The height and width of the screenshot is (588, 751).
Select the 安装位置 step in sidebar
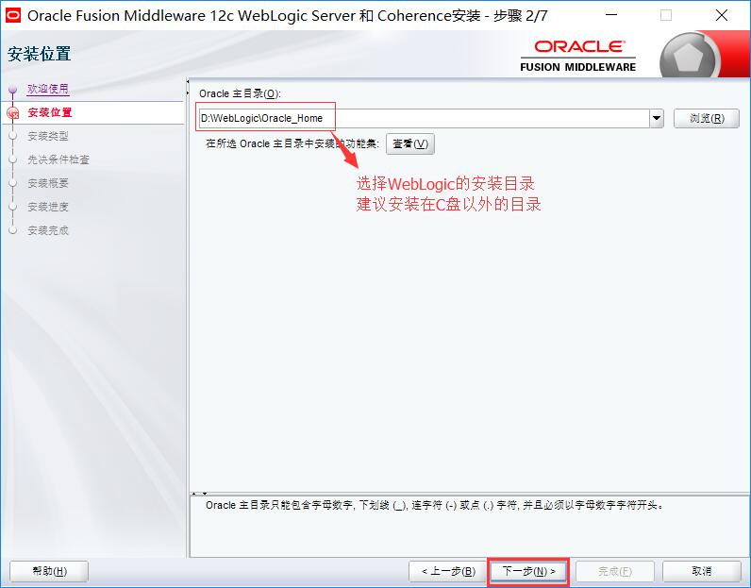coord(50,112)
